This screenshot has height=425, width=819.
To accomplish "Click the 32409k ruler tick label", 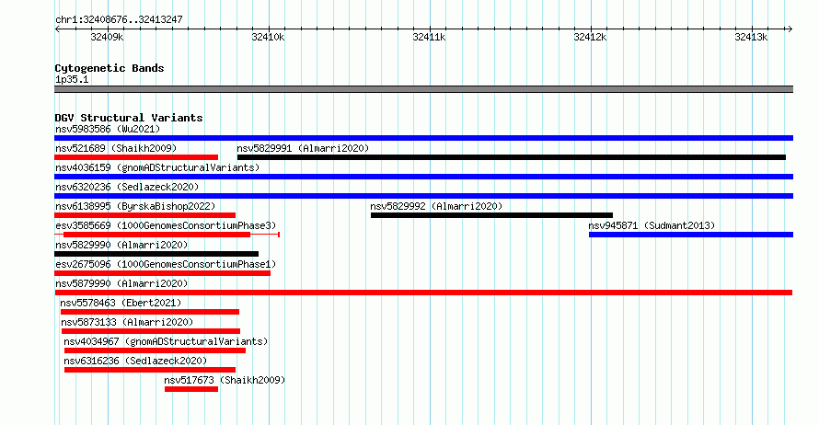I will [x=107, y=37].
